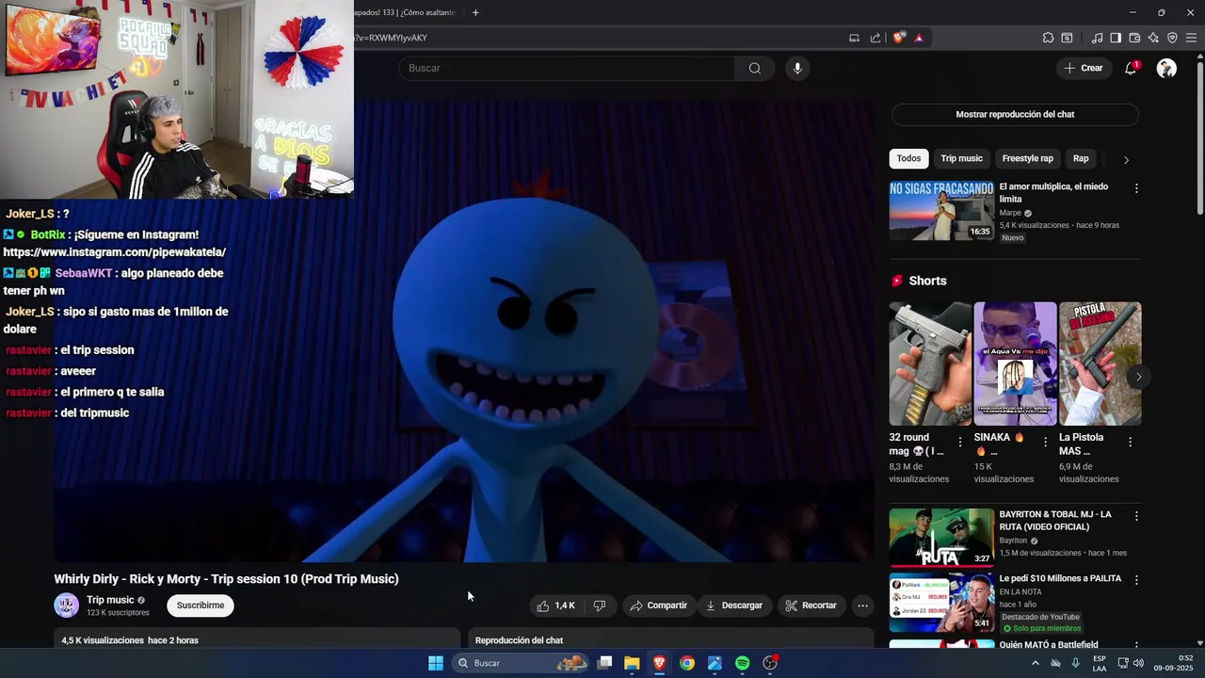Screen dimensions: 1205x678
Task: Click the 'Compartir' share button
Action: tap(658, 605)
